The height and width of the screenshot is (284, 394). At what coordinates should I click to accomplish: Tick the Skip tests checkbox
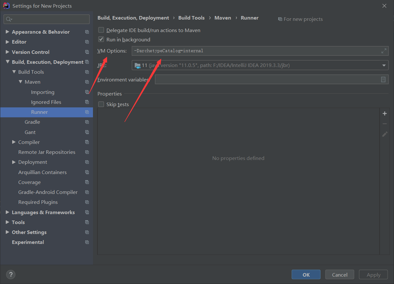pos(101,104)
